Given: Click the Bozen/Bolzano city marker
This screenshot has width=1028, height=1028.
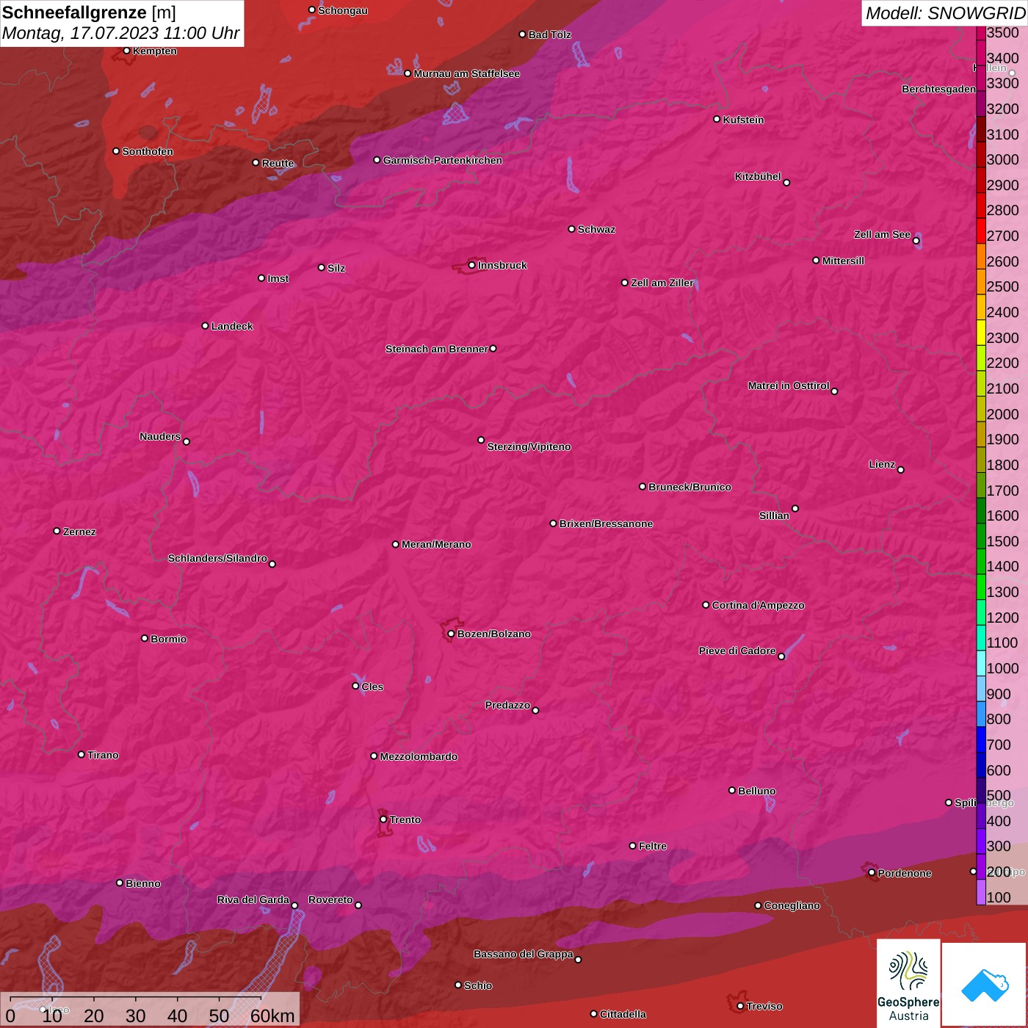Looking at the screenshot, I should click(451, 634).
